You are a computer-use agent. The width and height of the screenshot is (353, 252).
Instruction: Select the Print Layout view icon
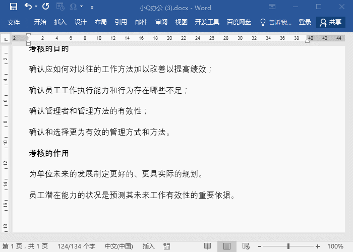point(227,246)
